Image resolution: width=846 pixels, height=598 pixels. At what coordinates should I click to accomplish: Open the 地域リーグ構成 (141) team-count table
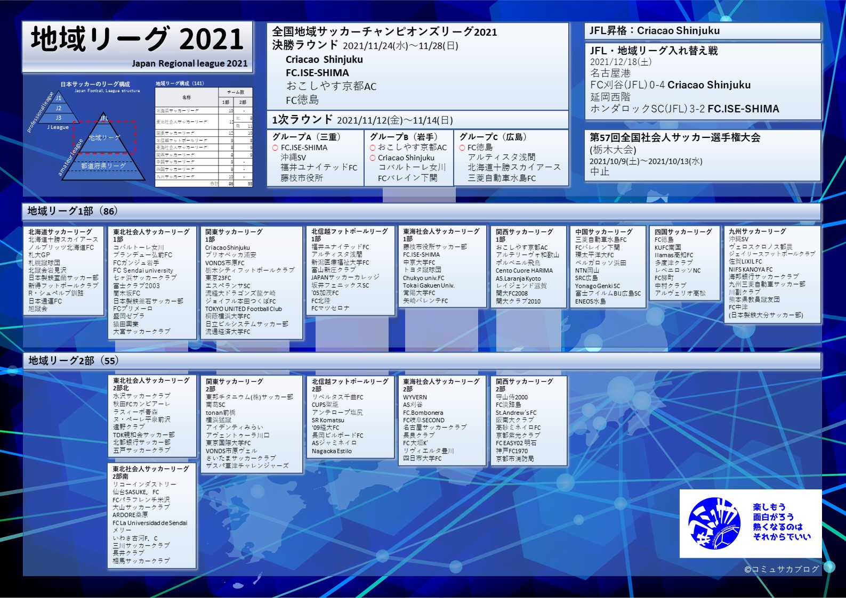click(204, 133)
